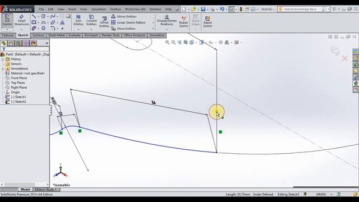
Task: Click the Repair Sketch tool
Action: [x=183, y=22]
